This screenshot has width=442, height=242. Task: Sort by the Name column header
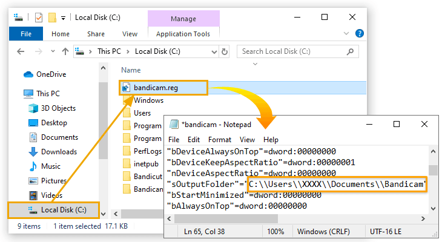click(131, 70)
